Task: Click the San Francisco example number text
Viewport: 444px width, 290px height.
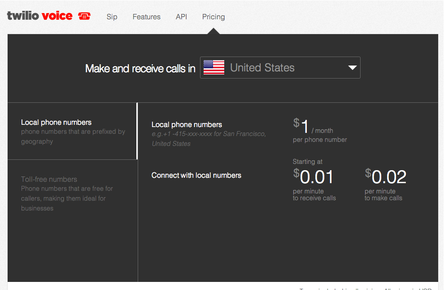Action: (x=209, y=139)
